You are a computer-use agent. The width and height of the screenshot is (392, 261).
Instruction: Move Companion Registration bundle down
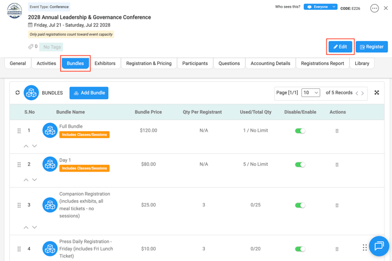(35, 227)
